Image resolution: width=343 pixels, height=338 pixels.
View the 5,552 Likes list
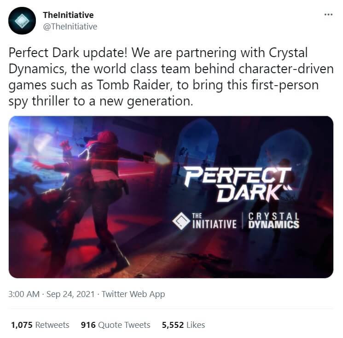183,325
